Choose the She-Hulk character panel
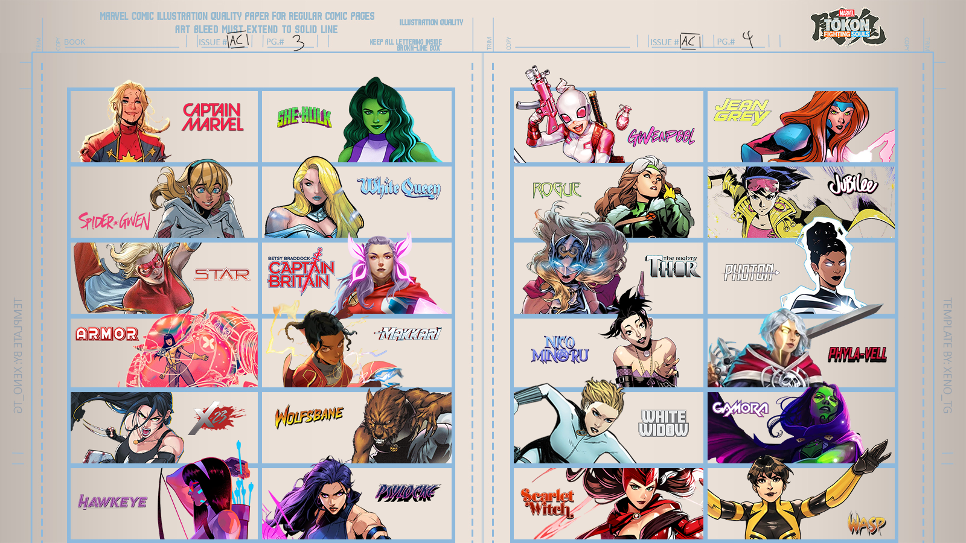This screenshot has width=966, height=543. (x=357, y=127)
